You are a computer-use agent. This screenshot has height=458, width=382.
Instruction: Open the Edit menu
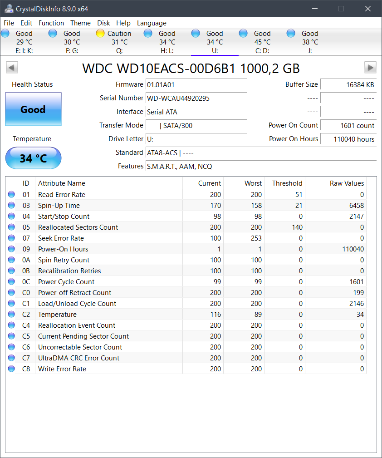26,23
